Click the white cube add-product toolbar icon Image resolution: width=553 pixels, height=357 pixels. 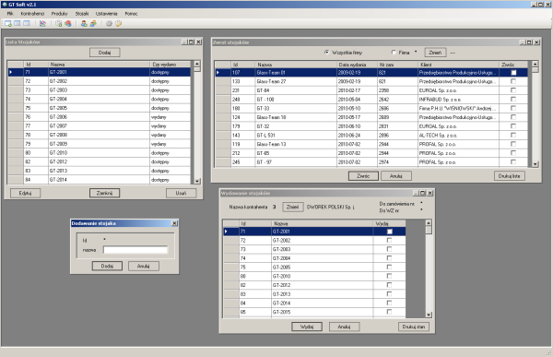click(59, 24)
